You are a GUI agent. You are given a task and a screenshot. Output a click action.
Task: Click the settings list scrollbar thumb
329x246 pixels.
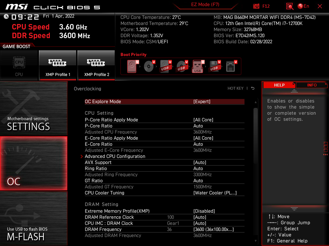point(255,136)
